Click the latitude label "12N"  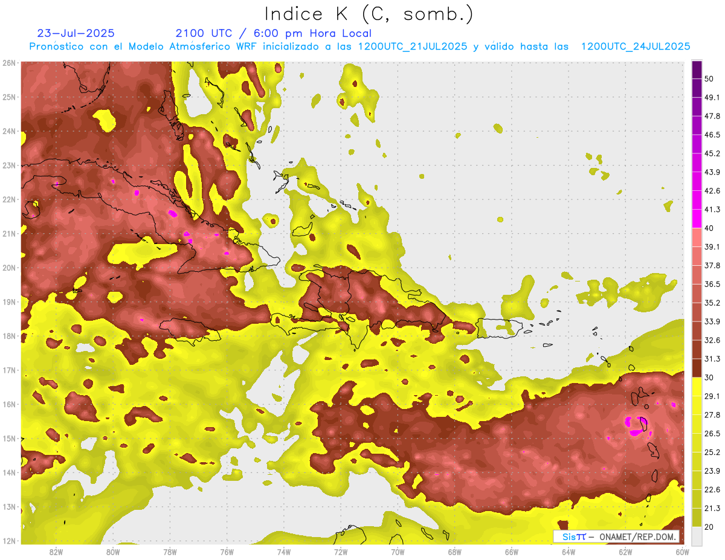9,541
